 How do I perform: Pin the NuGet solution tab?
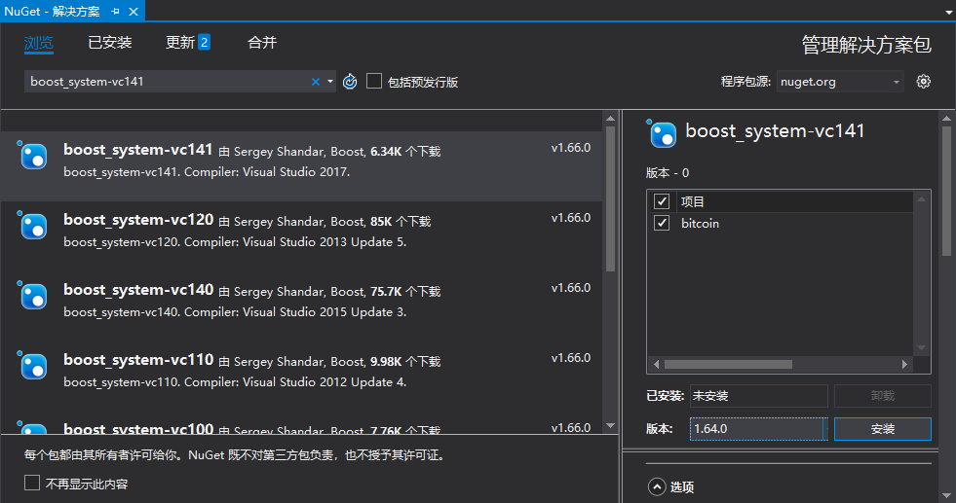pyautogui.click(x=115, y=12)
